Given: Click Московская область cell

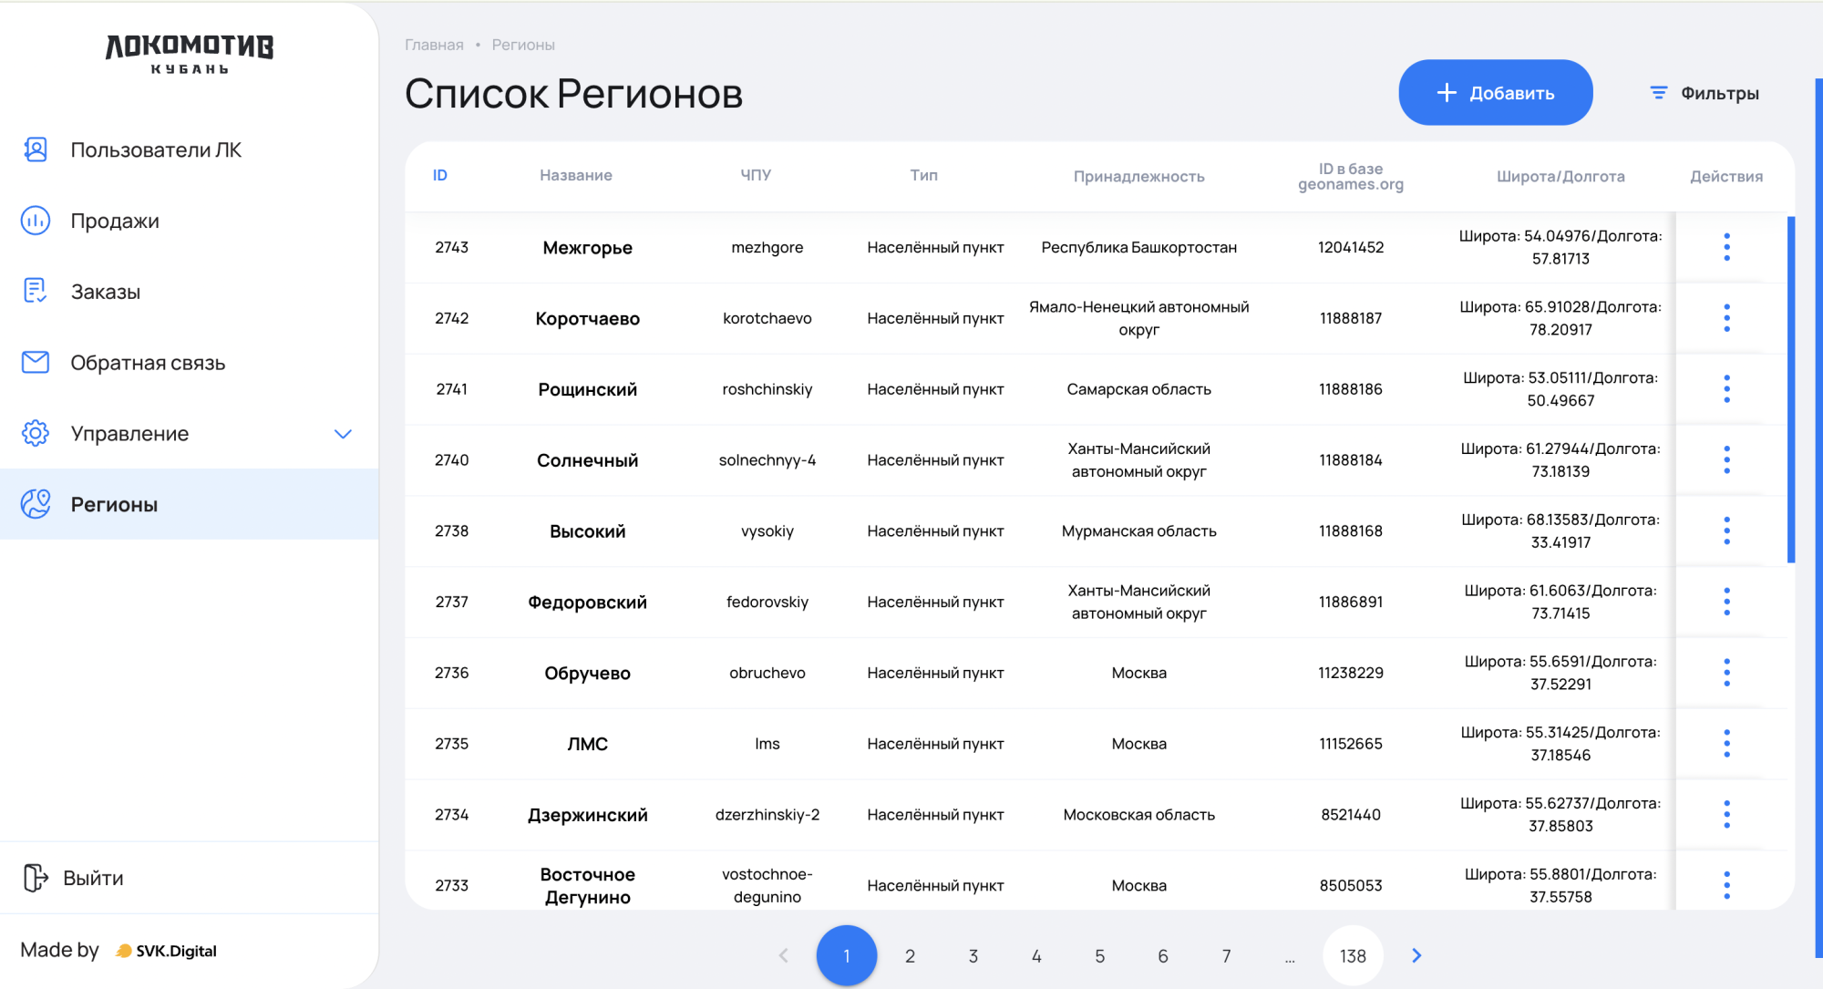Looking at the screenshot, I should click(1139, 815).
